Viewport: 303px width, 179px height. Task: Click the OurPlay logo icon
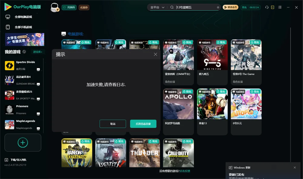[x=8, y=7]
